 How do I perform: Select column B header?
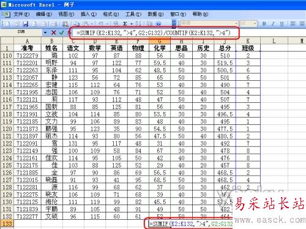point(52,41)
